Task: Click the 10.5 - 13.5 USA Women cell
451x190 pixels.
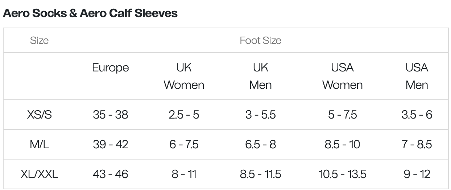Action: (342, 174)
